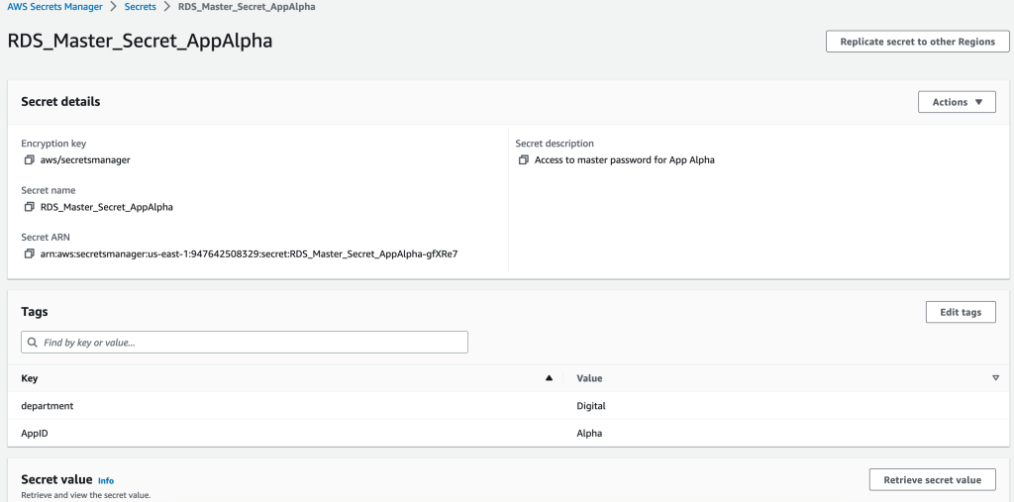Open the Info link beside Secret value
Image resolution: width=1014 pixels, height=502 pixels.
106,481
